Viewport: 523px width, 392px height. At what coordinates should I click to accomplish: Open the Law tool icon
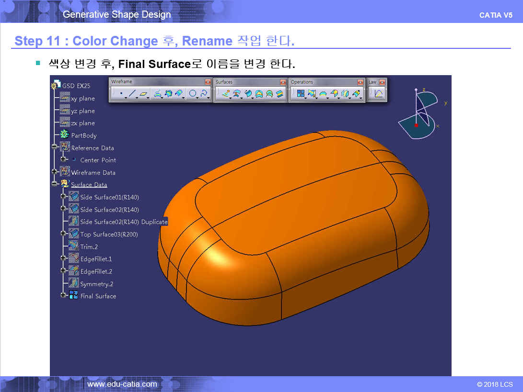coord(379,94)
